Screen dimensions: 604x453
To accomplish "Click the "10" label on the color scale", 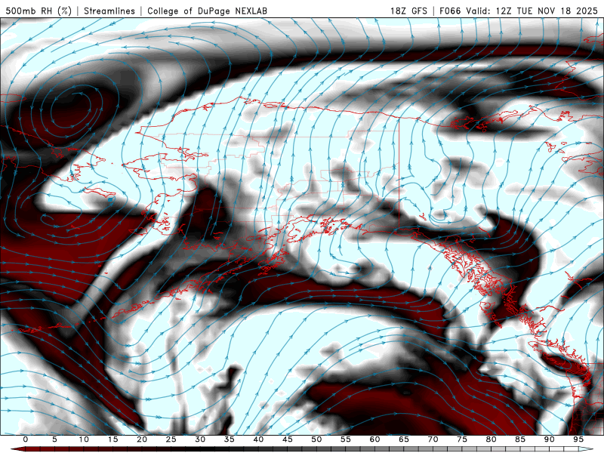I will pos(84,439).
